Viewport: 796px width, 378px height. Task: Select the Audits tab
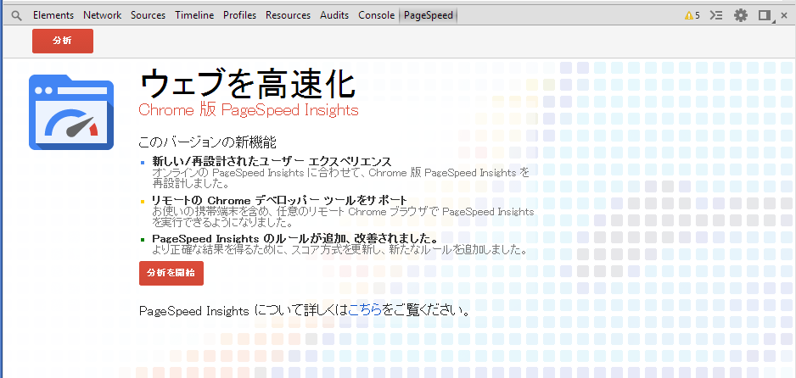[334, 15]
